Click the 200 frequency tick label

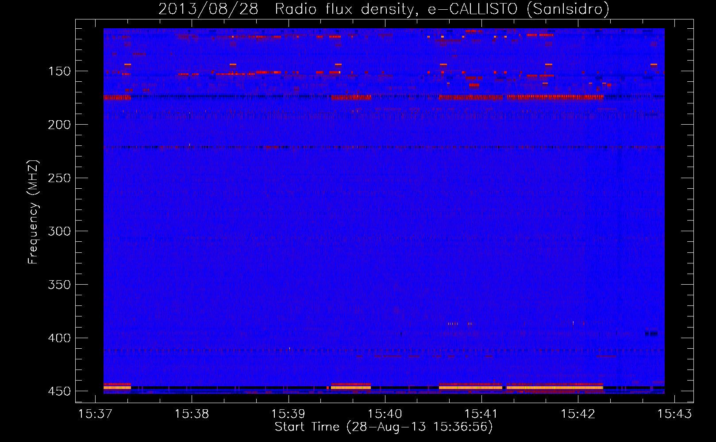point(59,125)
